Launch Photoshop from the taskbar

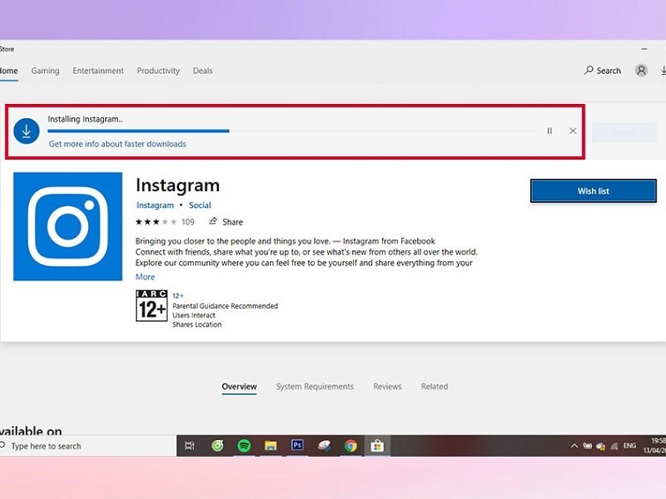coord(297,445)
